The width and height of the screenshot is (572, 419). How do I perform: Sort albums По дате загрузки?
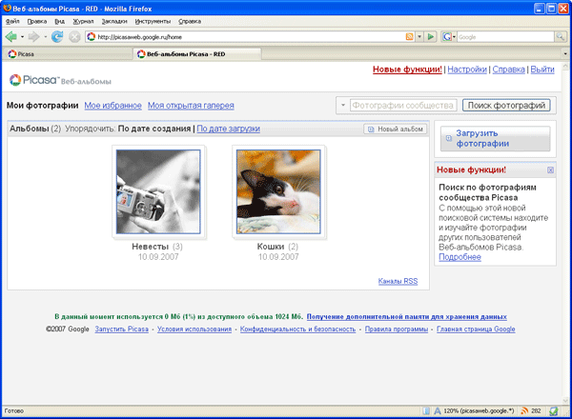(x=229, y=129)
